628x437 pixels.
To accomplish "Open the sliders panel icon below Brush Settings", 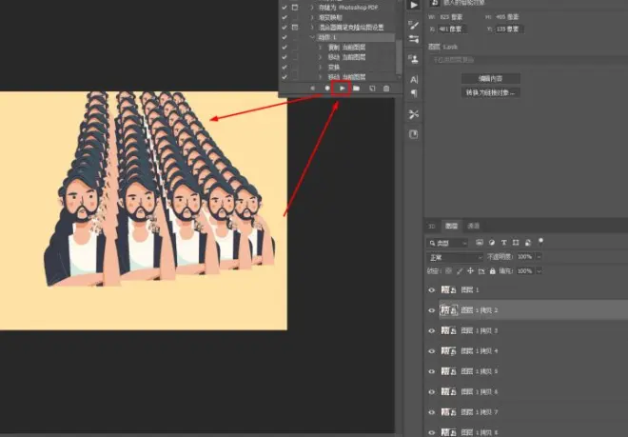I will (x=414, y=39).
